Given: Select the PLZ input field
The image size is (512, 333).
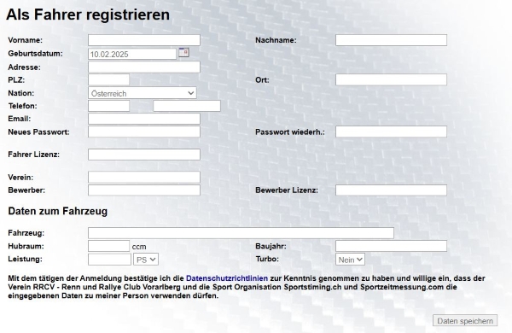Looking at the screenshot, I should click(108, 79).
